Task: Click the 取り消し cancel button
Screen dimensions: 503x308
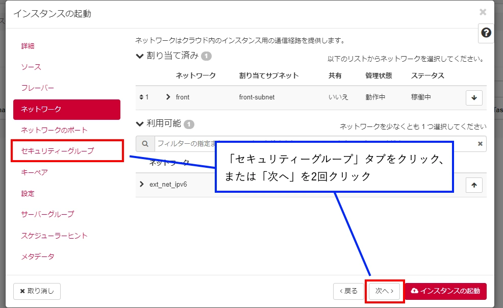Action: pyautogui.click(x=37, y=291)
